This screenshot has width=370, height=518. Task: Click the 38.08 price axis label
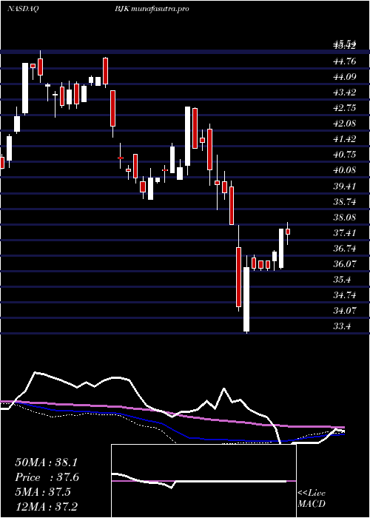(345, 218)
